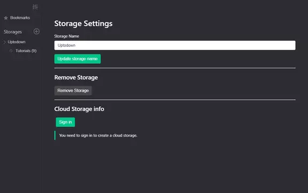308x193 pixels.
Task: Click the gray Remove Storage button
Action: (73, 91)
